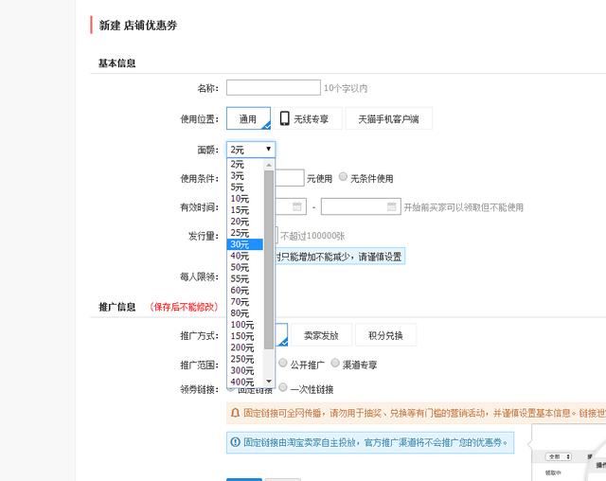Click the 使用条件 amount input field
Viewport: 606px width, 481px height.
coord(289,178)
